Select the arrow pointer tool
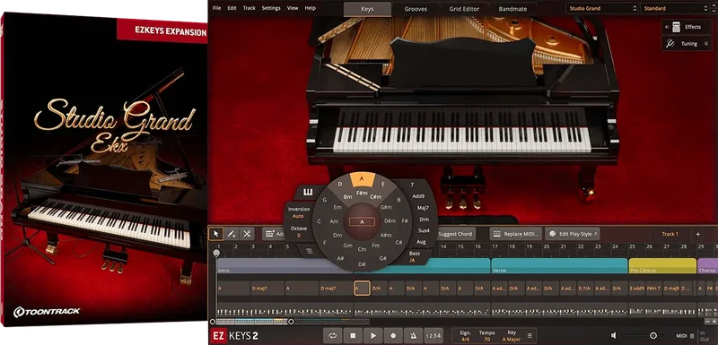Viewport: 718px width, 345px height. [216, 234]
